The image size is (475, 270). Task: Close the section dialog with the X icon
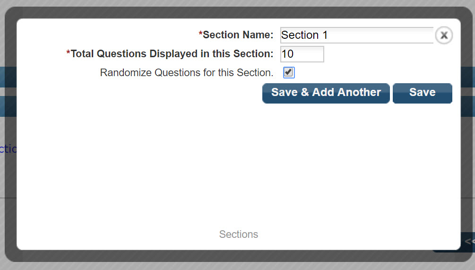(444, 35)
